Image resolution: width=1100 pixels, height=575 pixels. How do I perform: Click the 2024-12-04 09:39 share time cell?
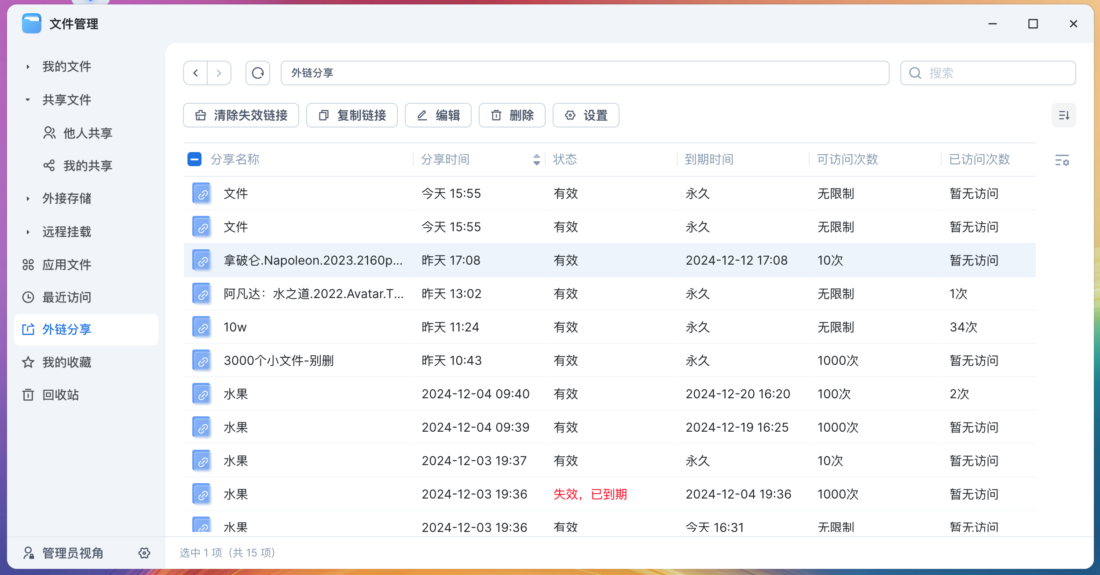click(x=476, y=427)
